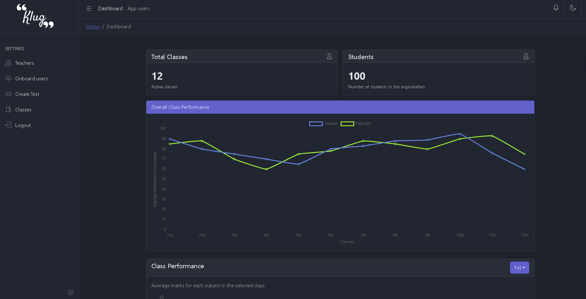Collapse sidebar with the bottom arrow icon
This screenshot has height=299, width=586.
pos(71,292)
